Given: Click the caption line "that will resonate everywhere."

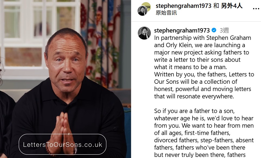Looking at the screenshot, I should click(194, 96).
